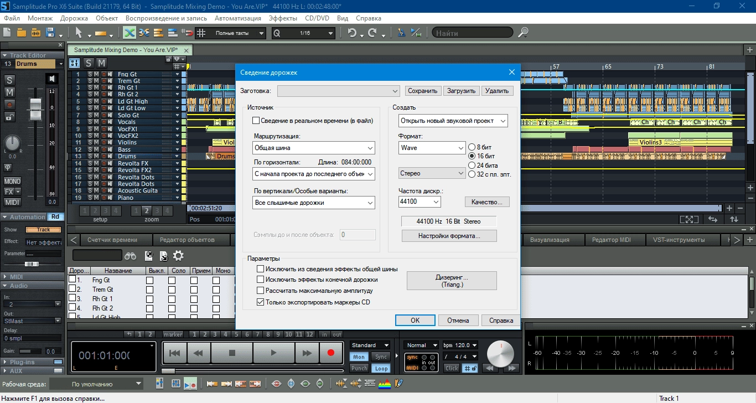Viewport: 756px width, 403px height.
Task: Select 32 с пл. зпт. radio option
Action: [472, 174]
